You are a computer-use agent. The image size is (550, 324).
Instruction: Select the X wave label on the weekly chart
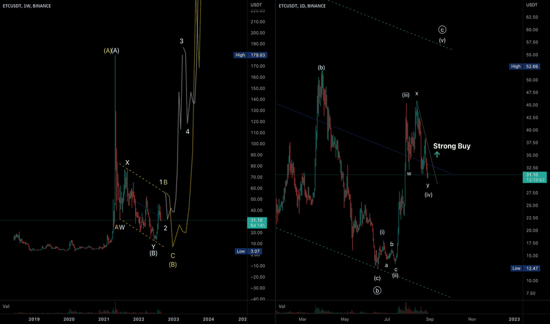(x=127, y=163)
